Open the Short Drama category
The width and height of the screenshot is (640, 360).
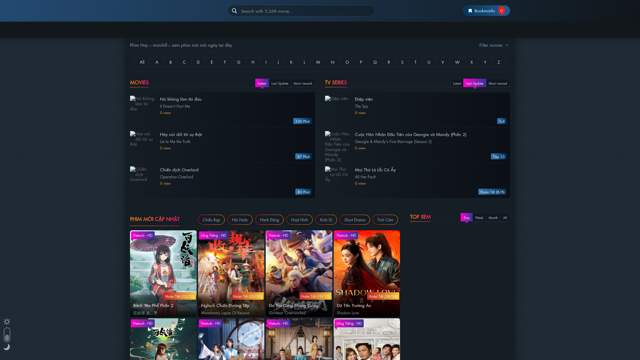[354, 220]
